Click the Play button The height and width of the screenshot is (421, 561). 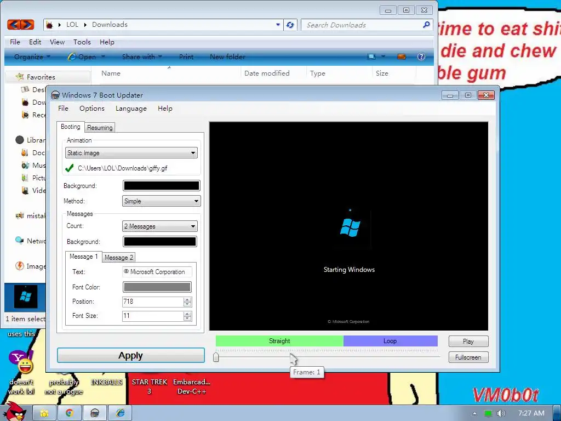[468, 341]
